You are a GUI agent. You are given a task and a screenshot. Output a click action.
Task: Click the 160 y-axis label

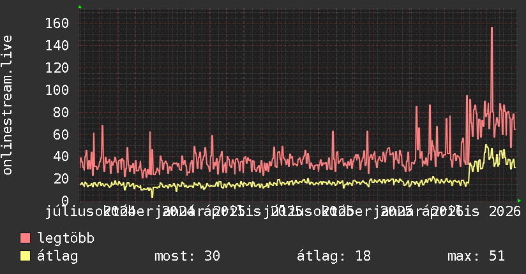point(57,24)
